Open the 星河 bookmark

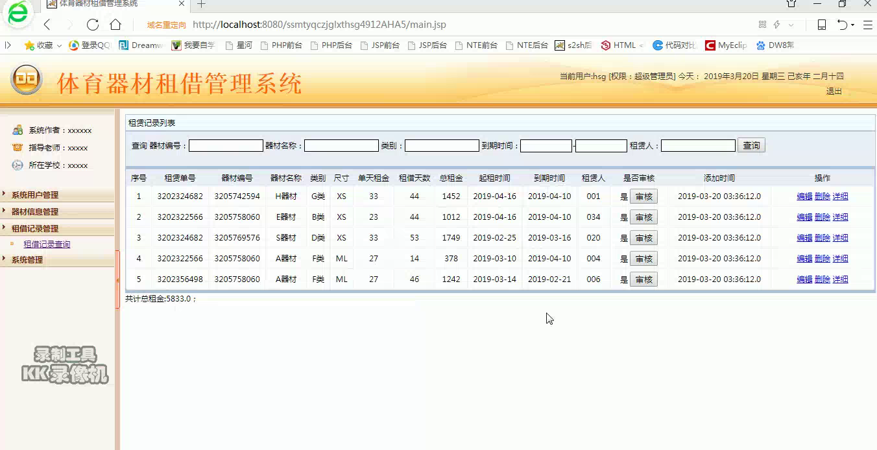(x=239, y=45)
